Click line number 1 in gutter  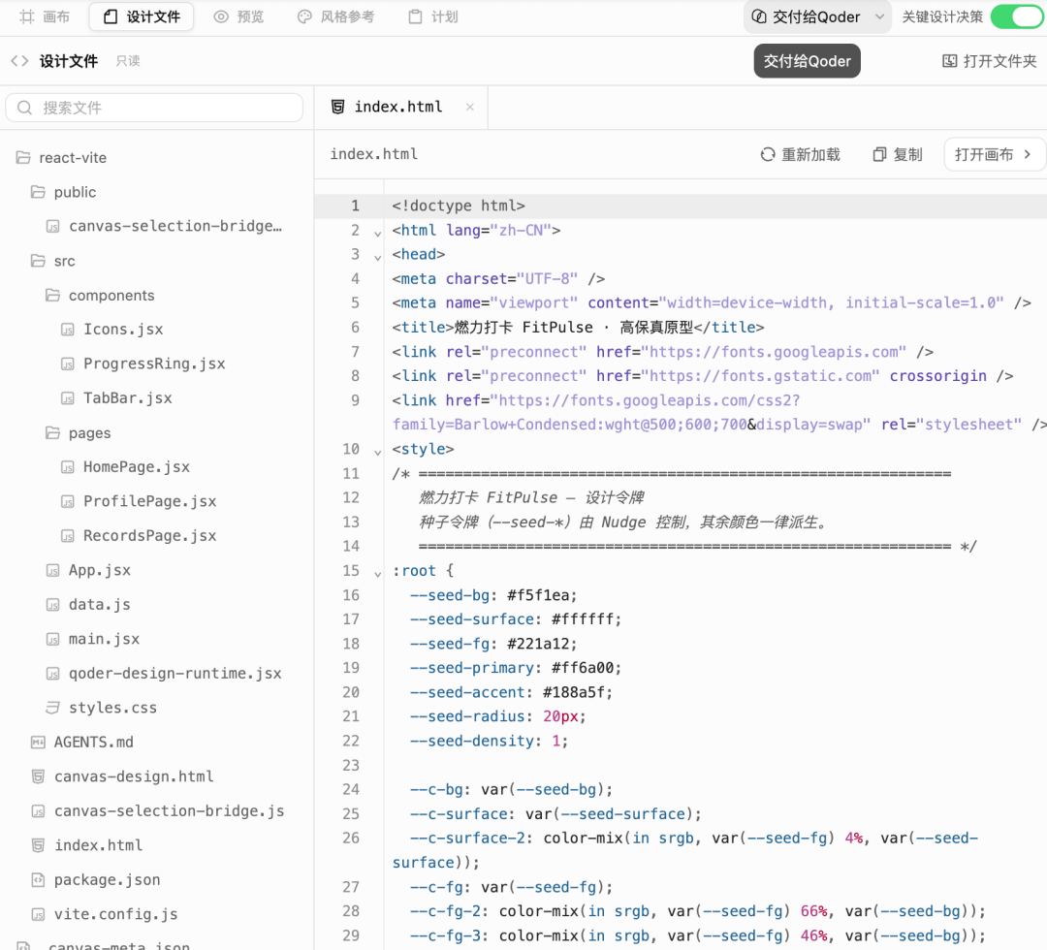tap(355, 206)
